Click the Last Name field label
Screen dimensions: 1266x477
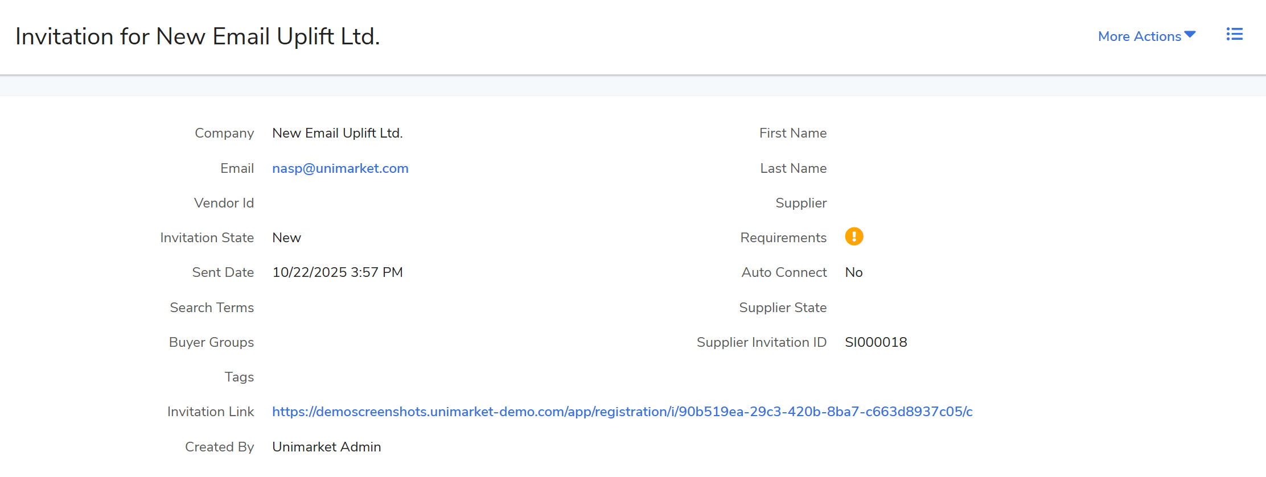(793, 168)
